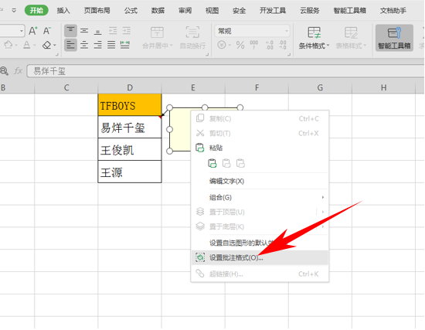Viewport: 425px width, 330px height.
Task: Click the 智能工具箱 ribbon icon
Action: tap(394, 38)
